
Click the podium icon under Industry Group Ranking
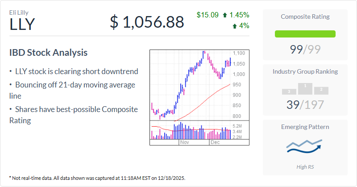click(x=305, y=89)
